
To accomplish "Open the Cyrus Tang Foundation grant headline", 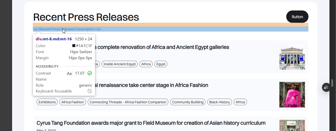I will (x=151, y=123).
